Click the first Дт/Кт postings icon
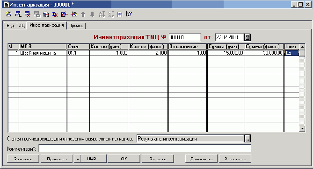Viewport: 313px width, 169px height. coord(46,14)
